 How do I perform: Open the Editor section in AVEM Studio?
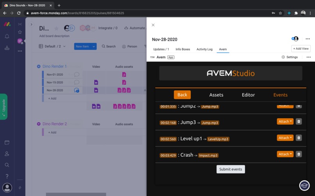[248, 95]
